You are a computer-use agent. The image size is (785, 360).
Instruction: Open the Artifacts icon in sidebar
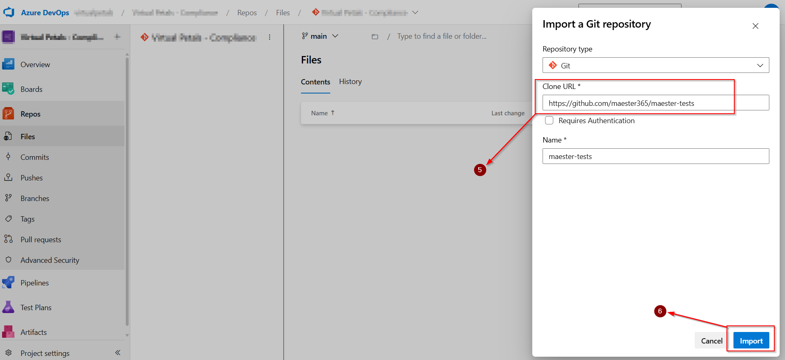[x=8, y=332]
